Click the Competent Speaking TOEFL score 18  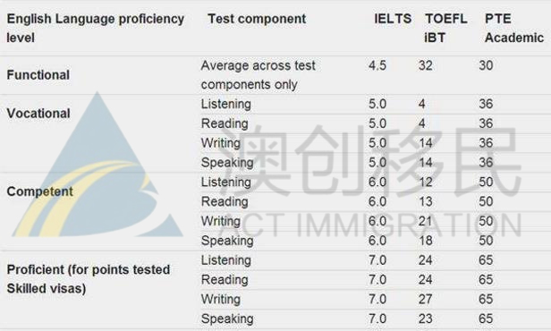tap(425, 241)
